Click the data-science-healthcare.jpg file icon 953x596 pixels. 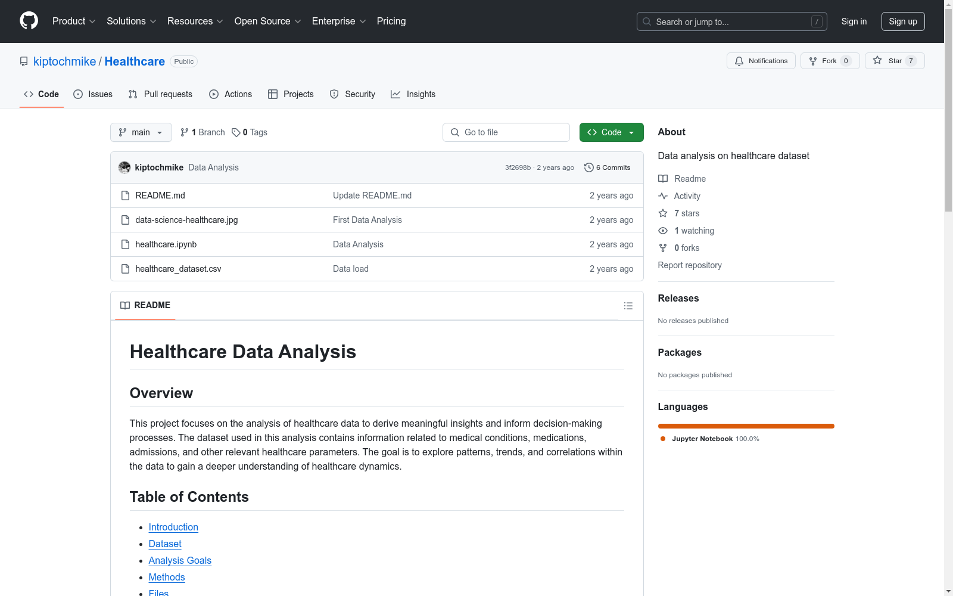[x=125, y=220]
